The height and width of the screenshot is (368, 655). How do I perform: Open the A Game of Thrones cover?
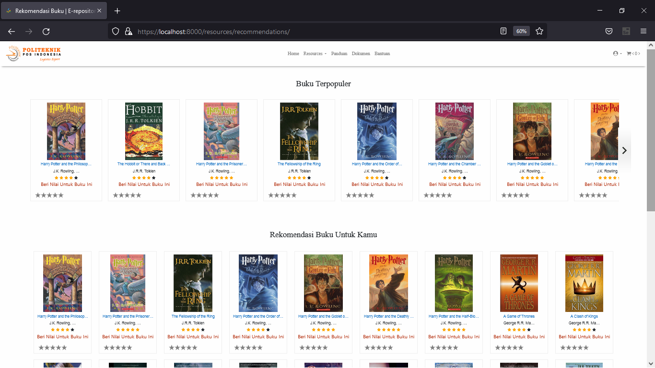519,283
